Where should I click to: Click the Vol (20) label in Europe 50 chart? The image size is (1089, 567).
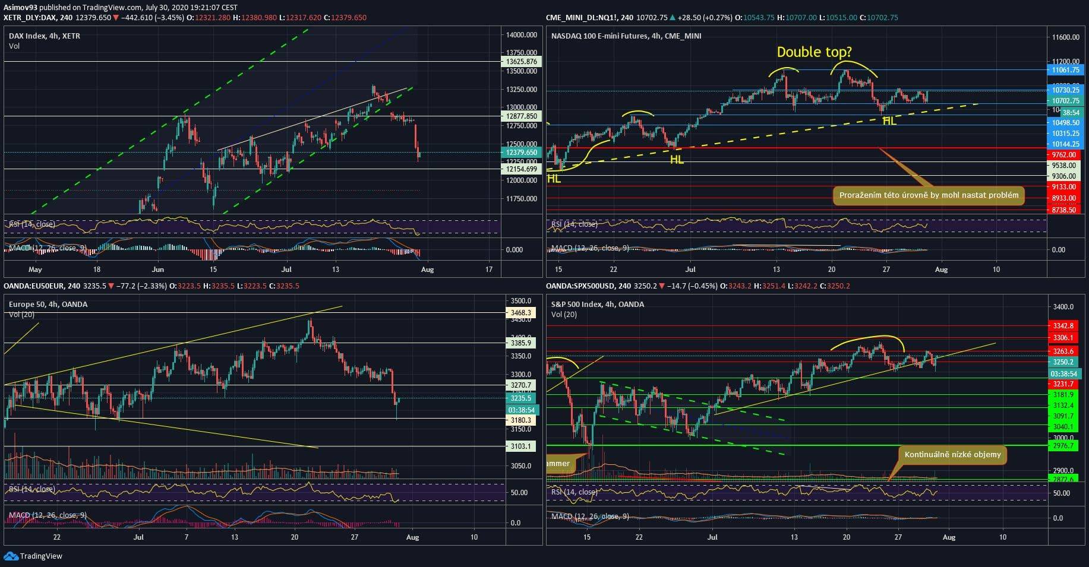[22, 314]
